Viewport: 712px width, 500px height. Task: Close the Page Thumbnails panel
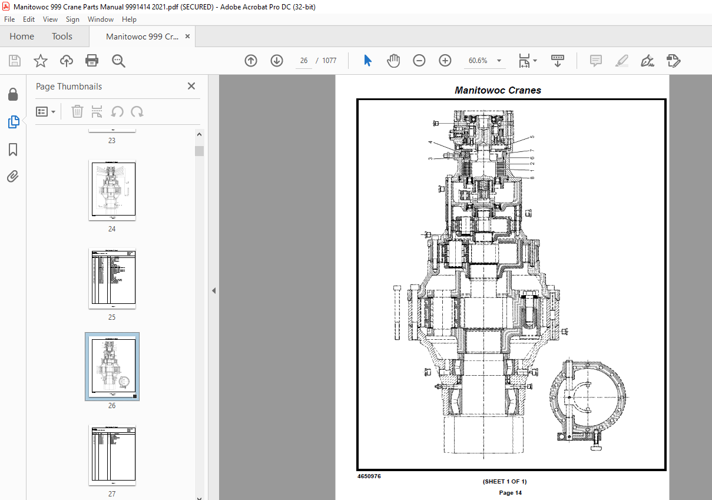tap(191, 86)
